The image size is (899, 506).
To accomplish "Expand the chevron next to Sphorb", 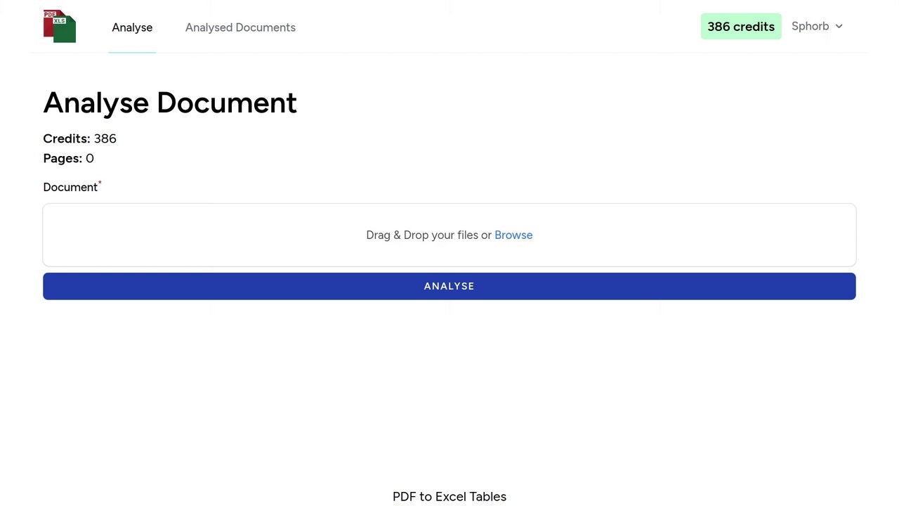I will point(839,26).
